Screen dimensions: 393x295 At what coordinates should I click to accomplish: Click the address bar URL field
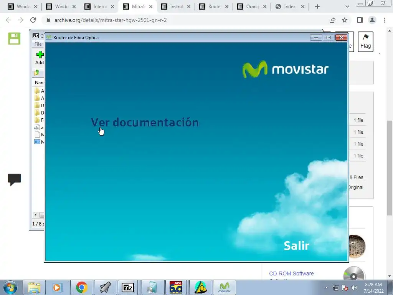[185, 20]
